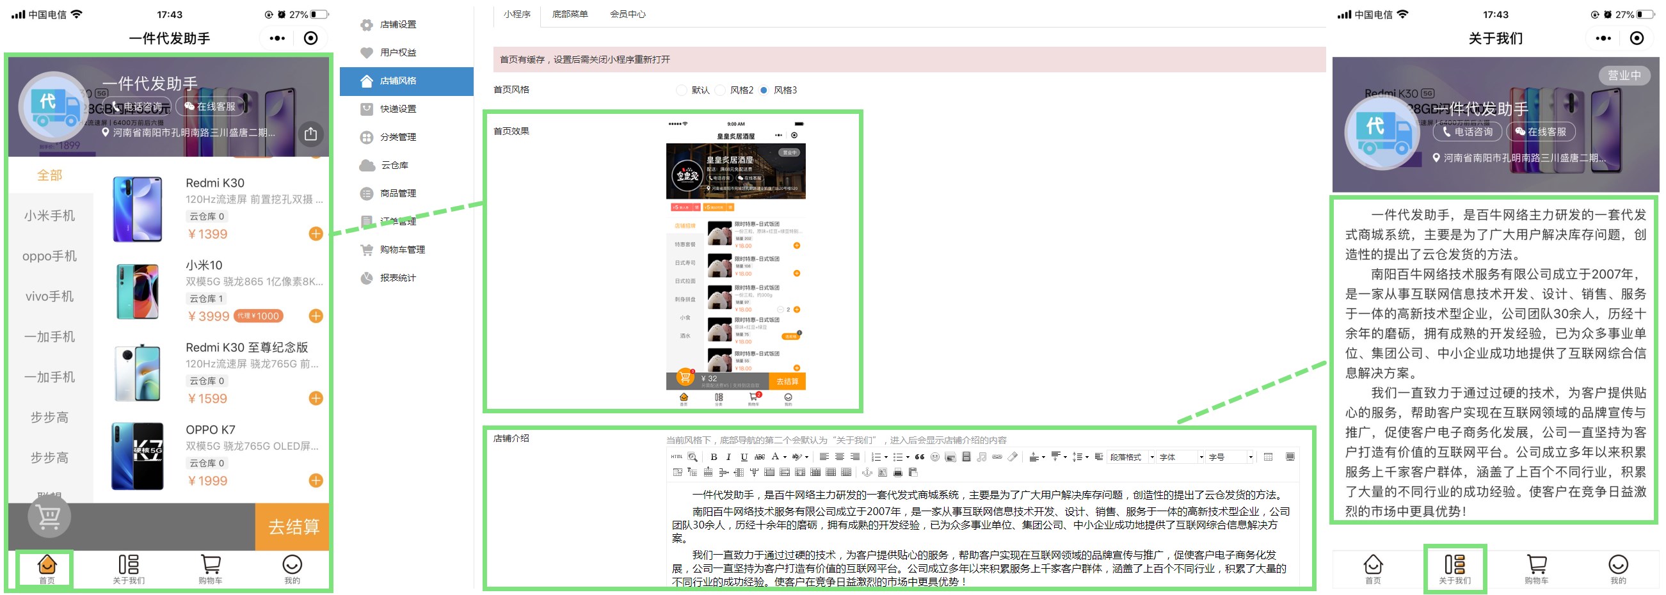
Task: Align text left in editor
Action: click(x=824, y=457)
